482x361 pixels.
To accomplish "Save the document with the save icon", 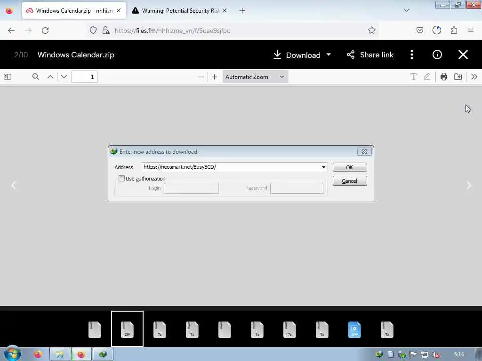I will (458, 77).
